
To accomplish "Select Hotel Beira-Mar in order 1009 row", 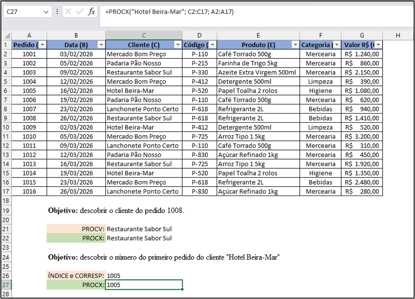I will [x=144, y=127].
